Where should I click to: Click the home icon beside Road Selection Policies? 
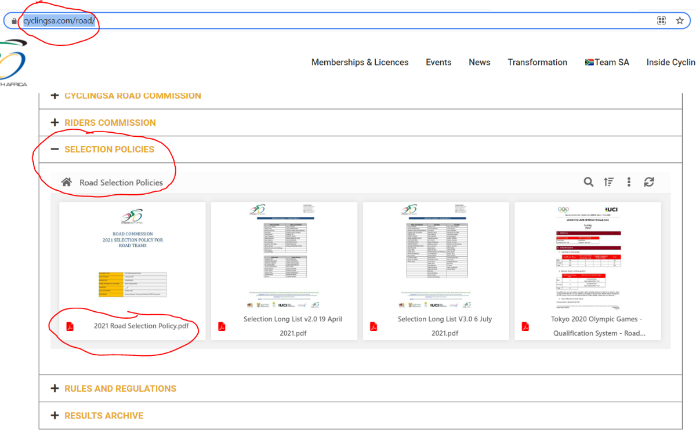coord(67,182)
